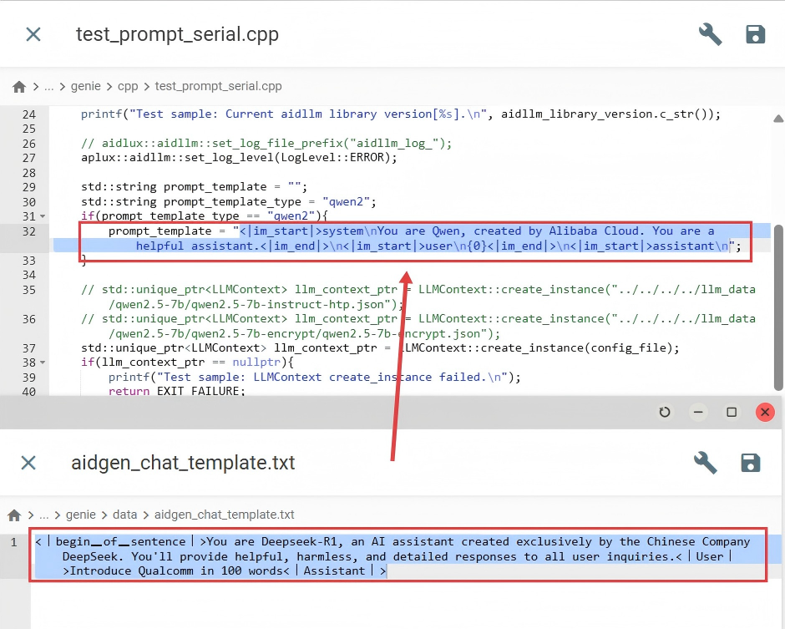Collapse code fold arrow at line 38
785x629 pixels.
[43, 362]
